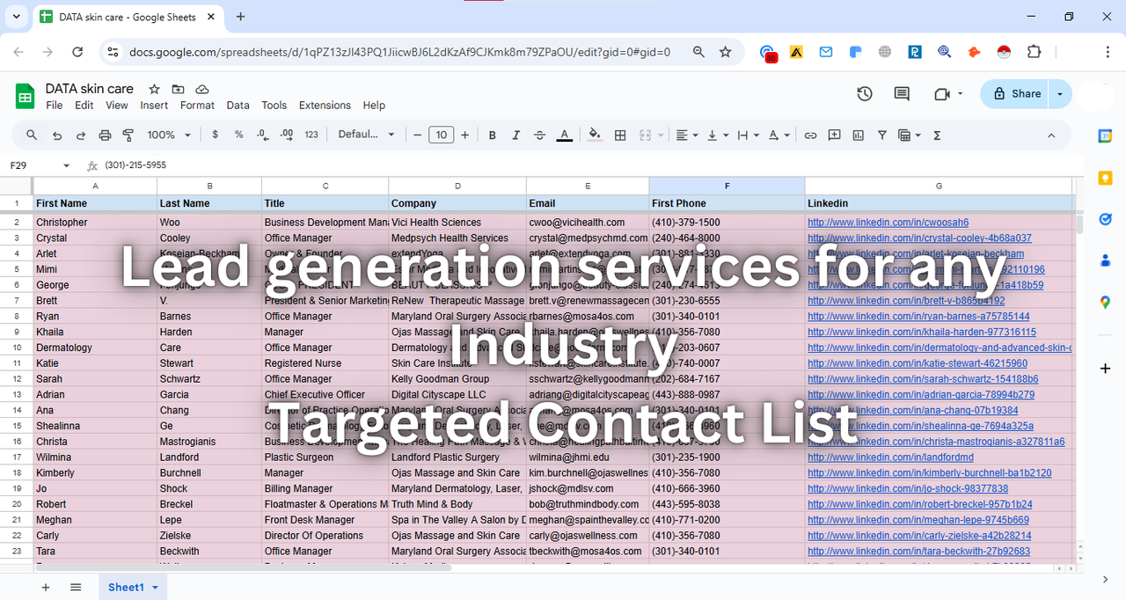Viewport: 1126px width, 600px height.
Task: Show all comments speech-bubble icon
Action: point(902,94)
